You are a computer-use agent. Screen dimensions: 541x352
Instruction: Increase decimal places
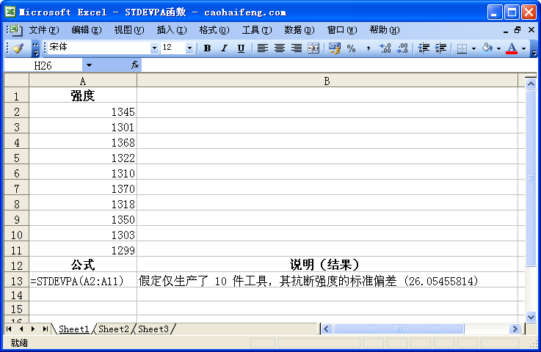point(385,48)
